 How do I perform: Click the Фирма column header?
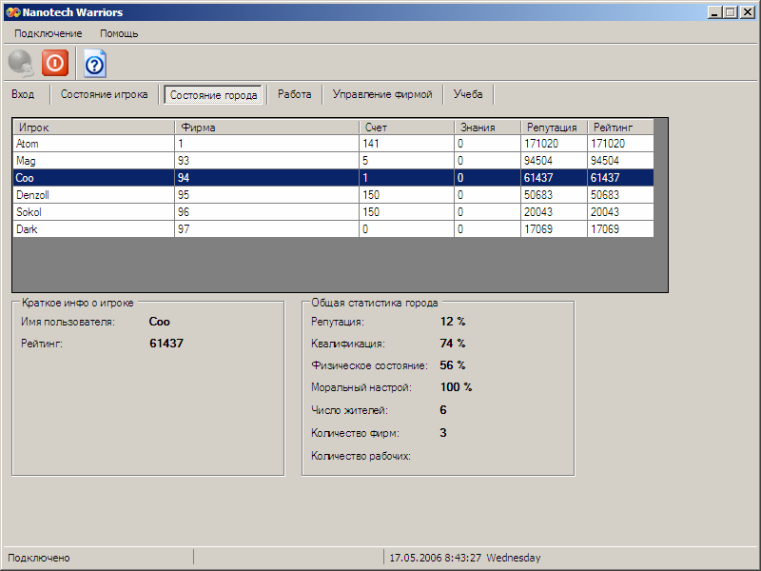pyautogui.click(x=266, y=128)
